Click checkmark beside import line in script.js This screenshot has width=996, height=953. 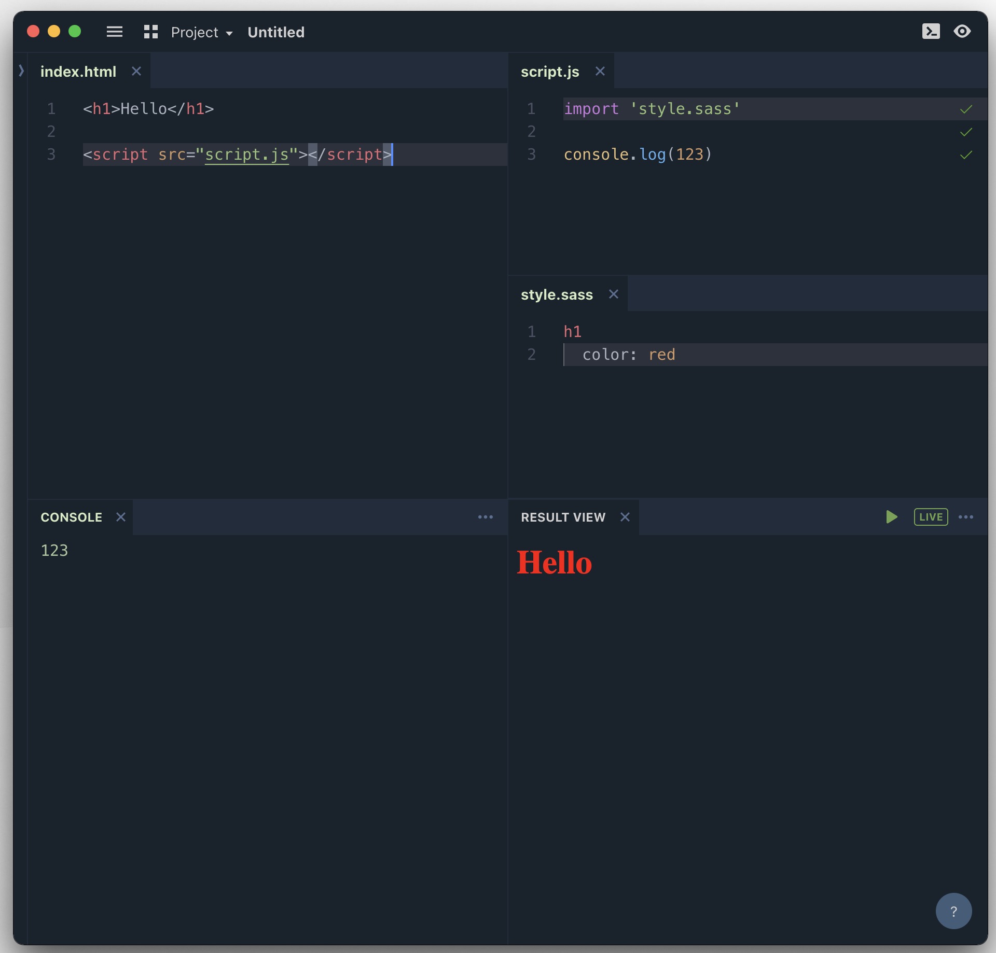pyautogui.click(x=966, y=109)
